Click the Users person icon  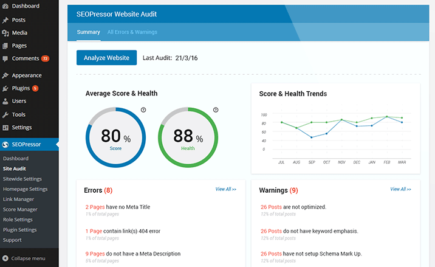point(5,101)
